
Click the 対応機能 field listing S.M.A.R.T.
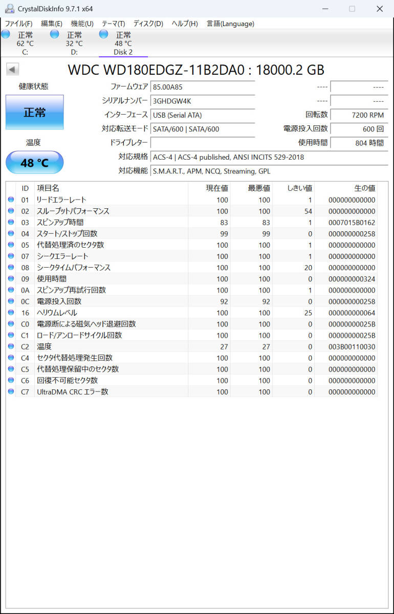(269, 171)
